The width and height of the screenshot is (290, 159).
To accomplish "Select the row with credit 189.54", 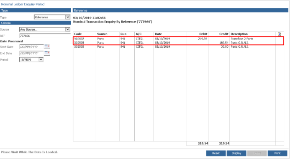I will 178,43.
